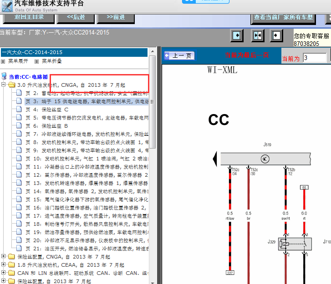The height and width of the screenshot is (284, 331).
Task: Click document icon of page 4 row
Action: pyautogui.click(x=19, y=109)
